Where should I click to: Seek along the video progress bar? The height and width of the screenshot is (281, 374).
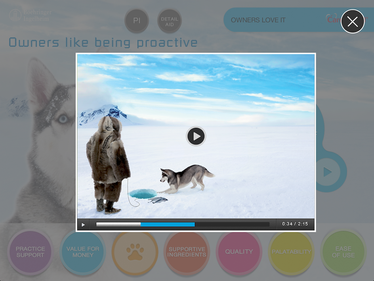pyautogui.click(x=183, y=224)
